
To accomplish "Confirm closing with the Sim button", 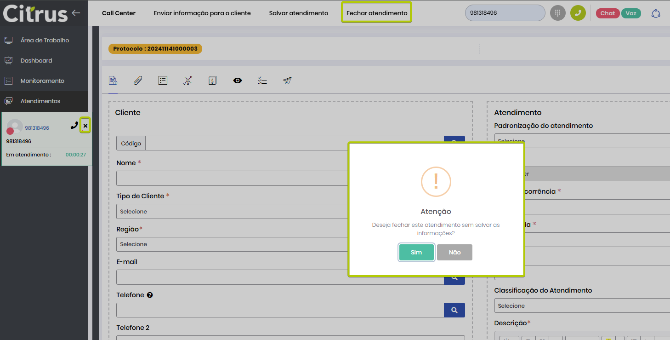I will pyautogui.click(x=416, y=253).
